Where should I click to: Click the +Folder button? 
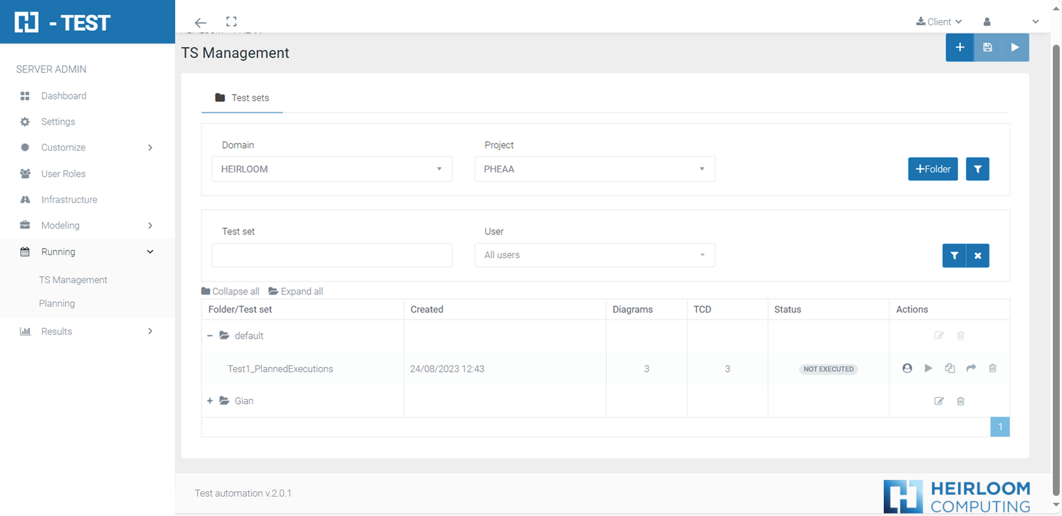[932, 169]
